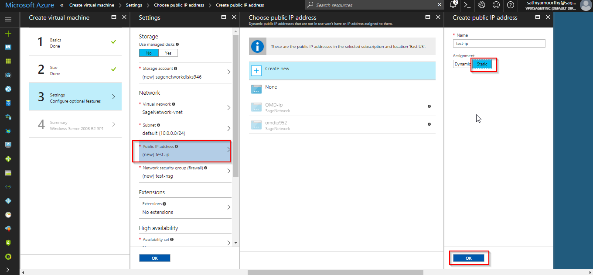
Task: Expand the Storage account setting
Action: click(x=185, y=73)
